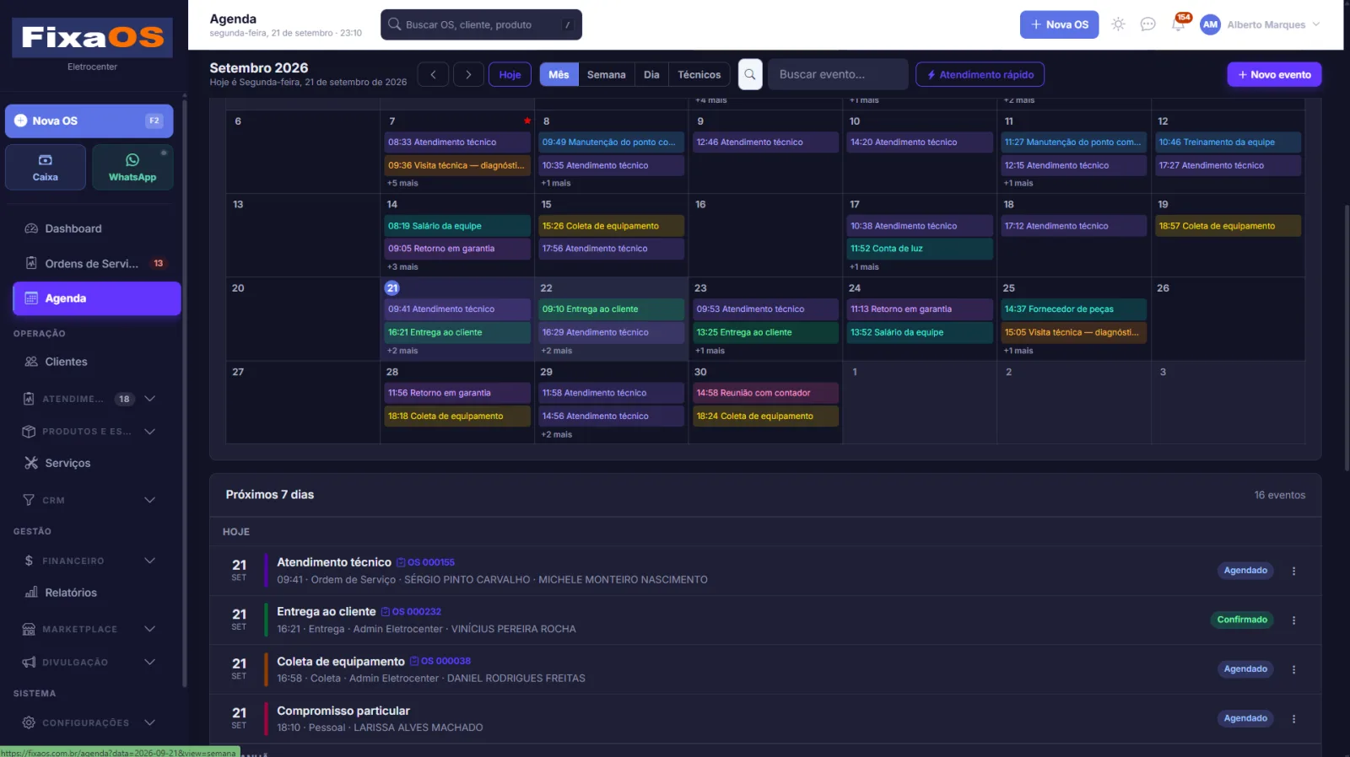The image size is (1350, 757).
Task: Switch to Técnicos calendar view
Action: tap(699, 74)
